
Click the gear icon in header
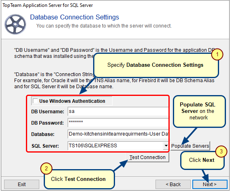pyautogui.click(x=15, y=24)
